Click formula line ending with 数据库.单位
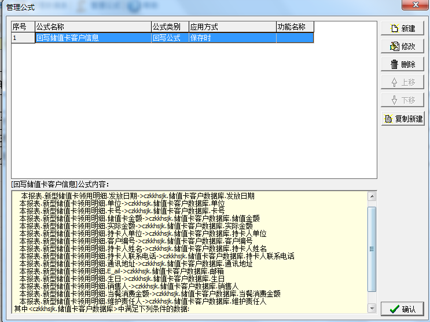Viewport: 430px width, 322px height. (x=122, y=203)
